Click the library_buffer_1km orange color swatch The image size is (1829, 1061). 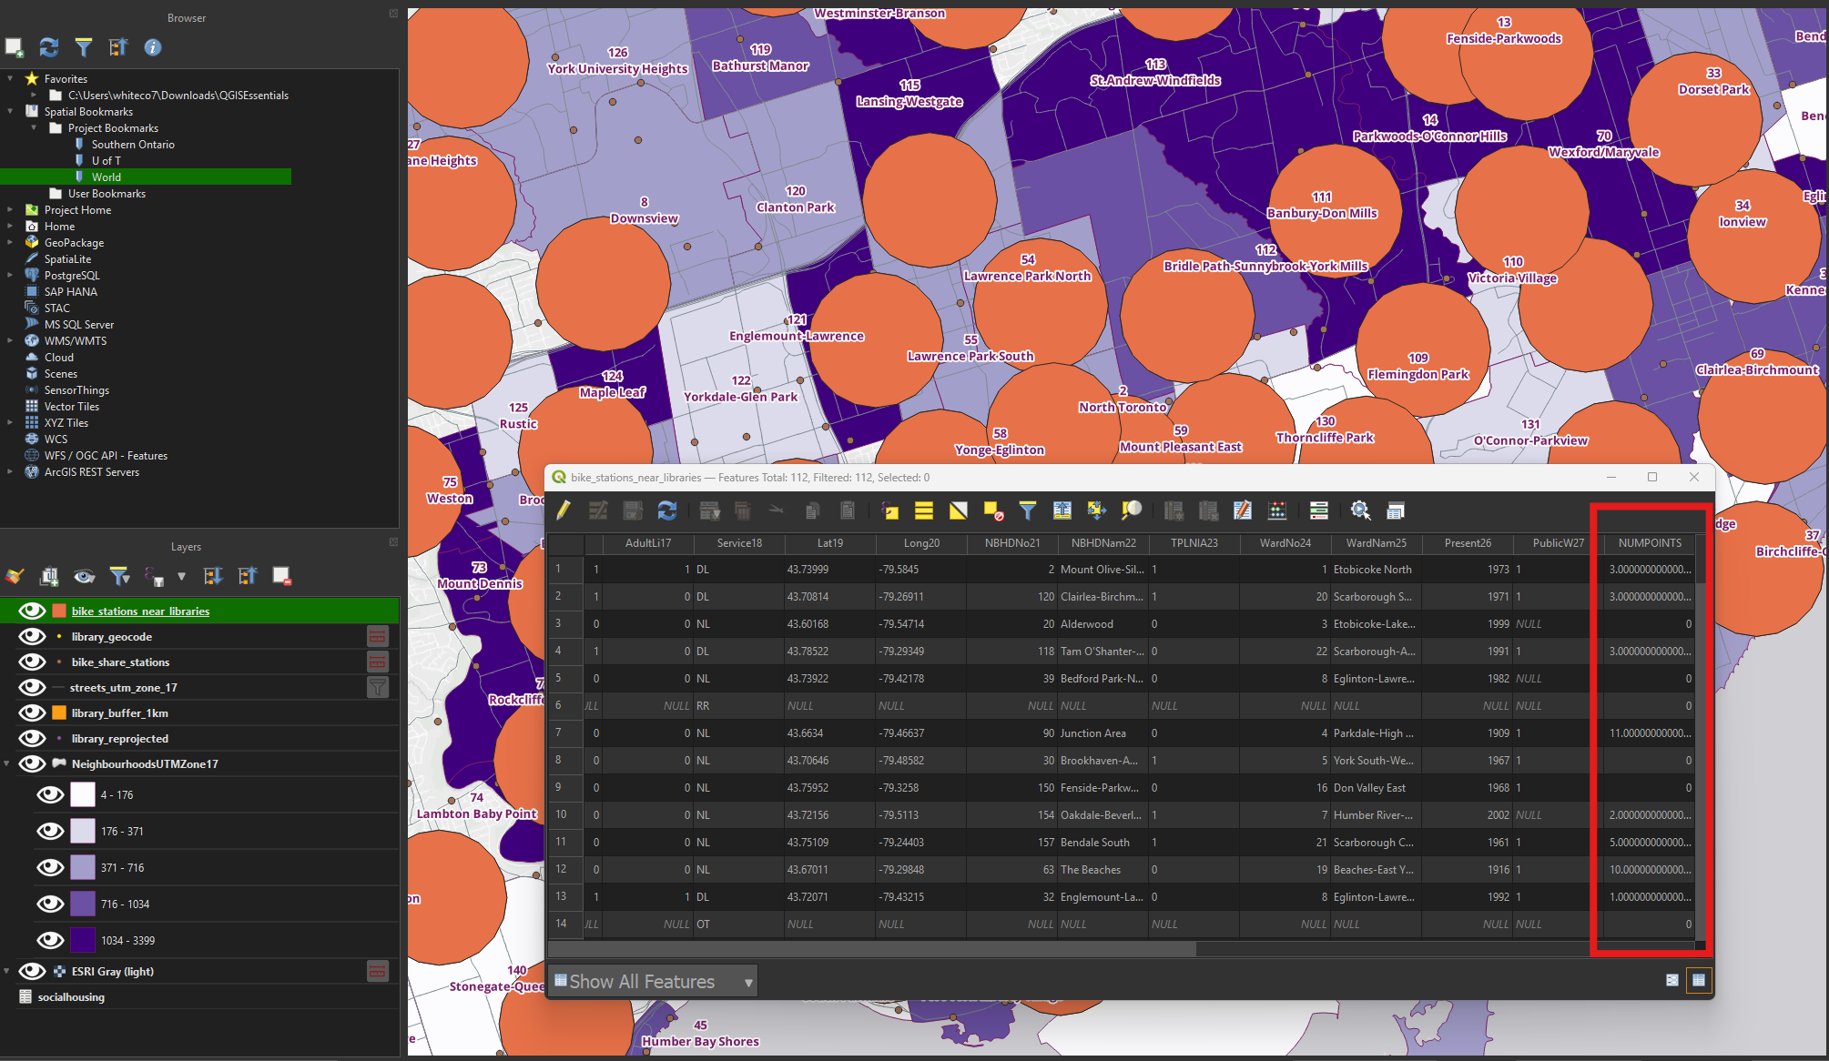[59, 712]
